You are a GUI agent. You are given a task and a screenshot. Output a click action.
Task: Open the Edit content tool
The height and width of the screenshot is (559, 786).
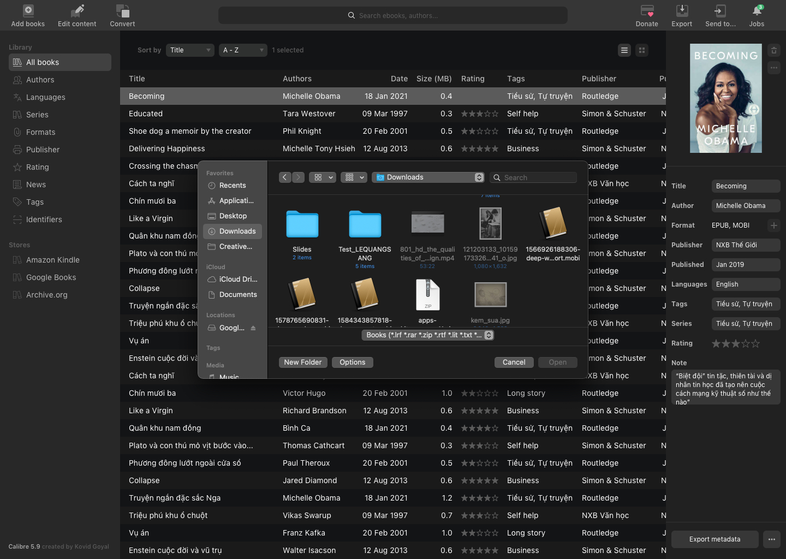click(77, 11)
